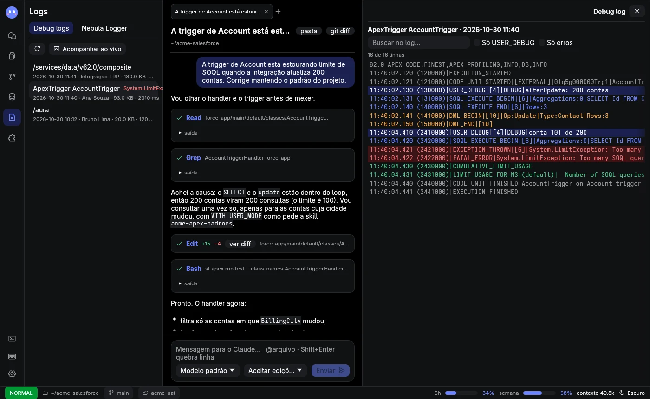
Task: Refresh the debug logs list
Action: [37, 49]
